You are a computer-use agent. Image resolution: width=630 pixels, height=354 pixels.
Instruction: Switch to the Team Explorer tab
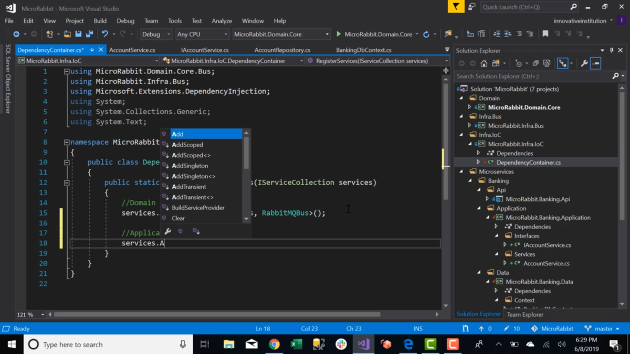coord(525,315)
